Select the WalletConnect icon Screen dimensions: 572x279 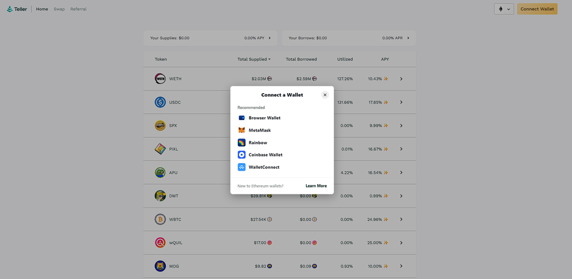241,167
